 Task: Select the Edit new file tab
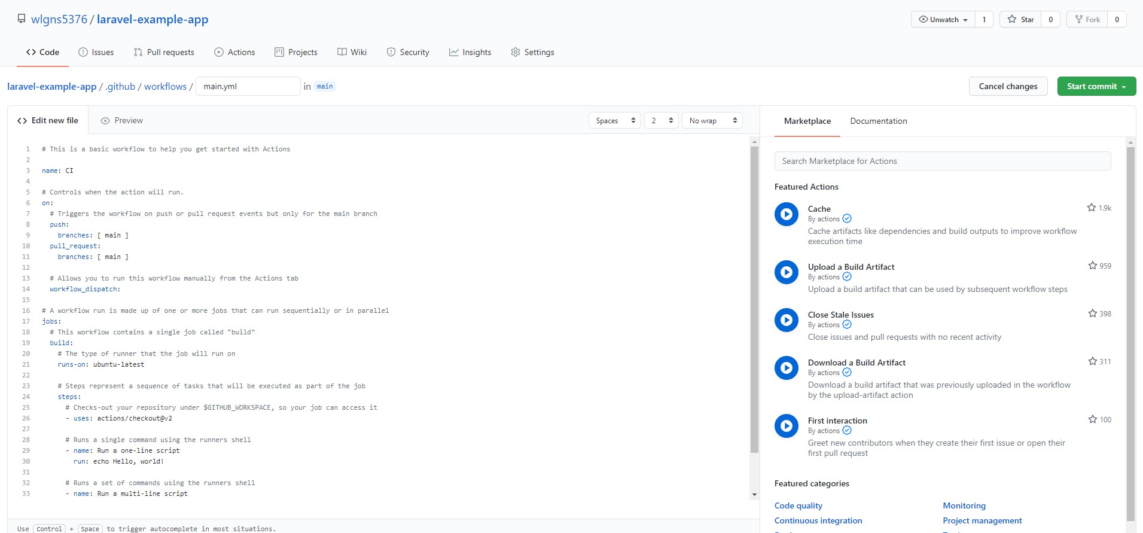(48, 120)
